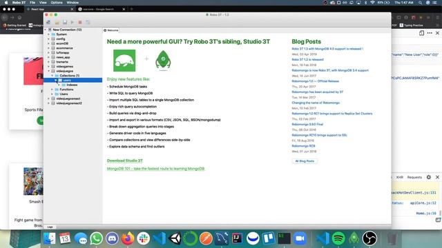
Task: Click the Wi-Fi icon in the menu bar
Action: [372, 3]
